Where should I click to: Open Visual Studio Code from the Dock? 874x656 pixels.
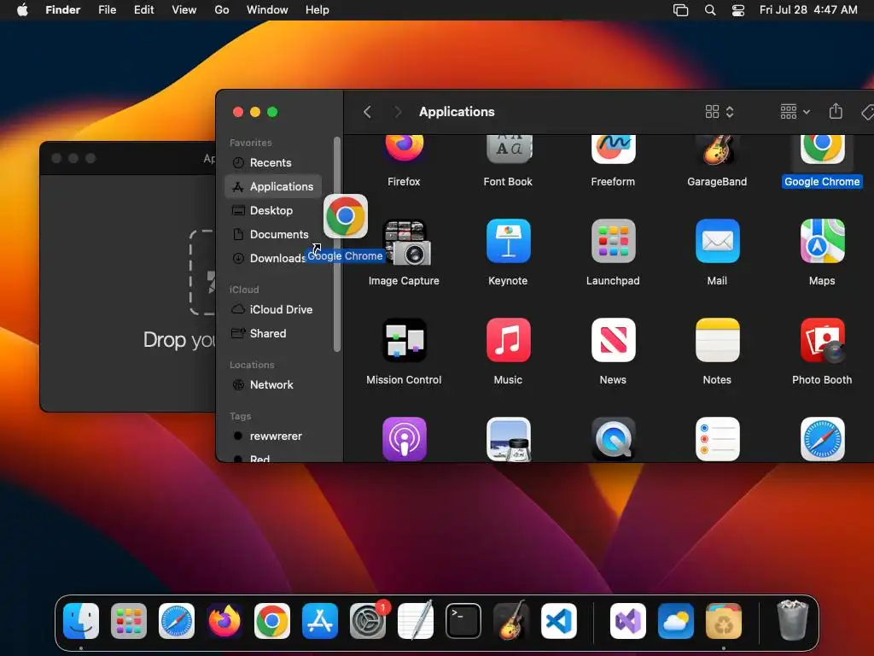click(559, 621)
